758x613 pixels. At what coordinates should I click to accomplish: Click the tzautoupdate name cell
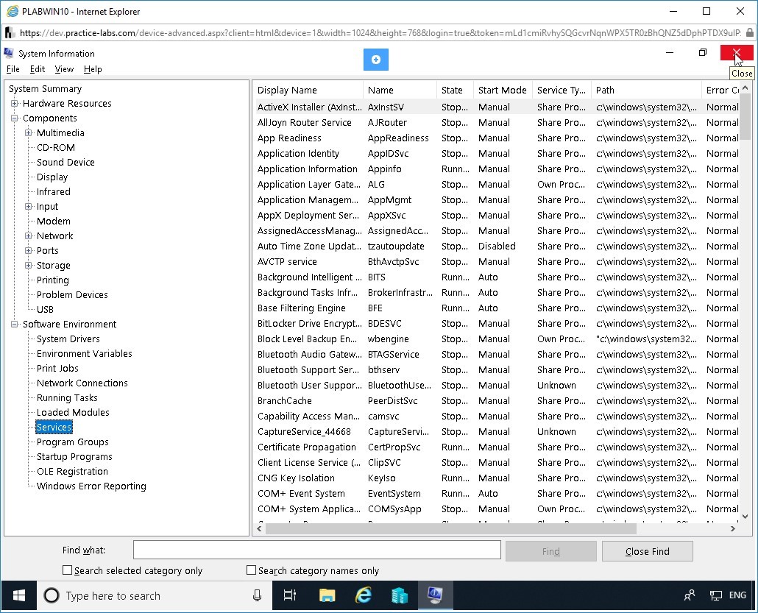pos(396,246)
